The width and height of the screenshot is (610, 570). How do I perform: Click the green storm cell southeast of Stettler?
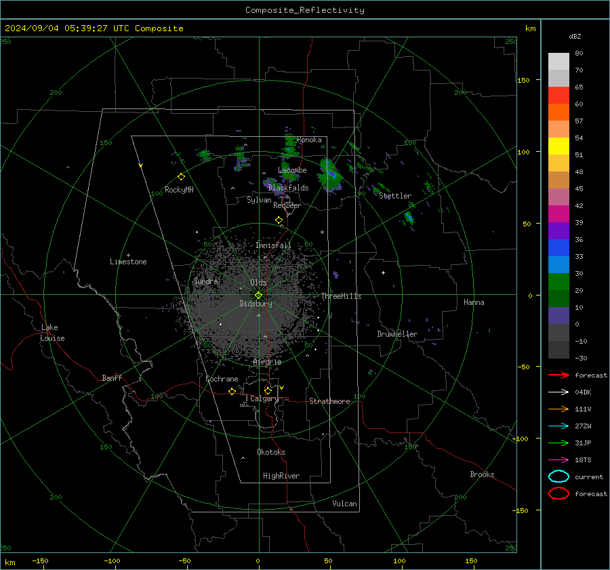click(409, 218)
